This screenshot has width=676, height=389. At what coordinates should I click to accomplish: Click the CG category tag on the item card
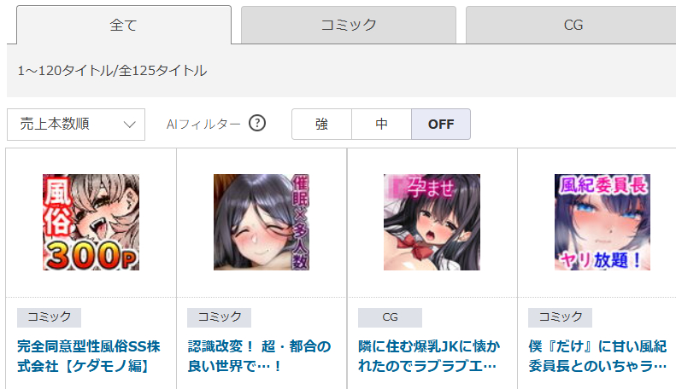390,317
